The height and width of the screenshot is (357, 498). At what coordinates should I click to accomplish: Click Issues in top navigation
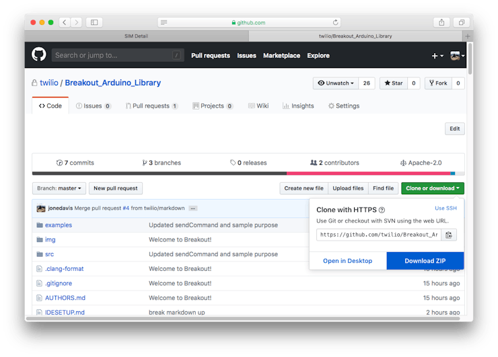pyautogui.click(x=246, y=56)
